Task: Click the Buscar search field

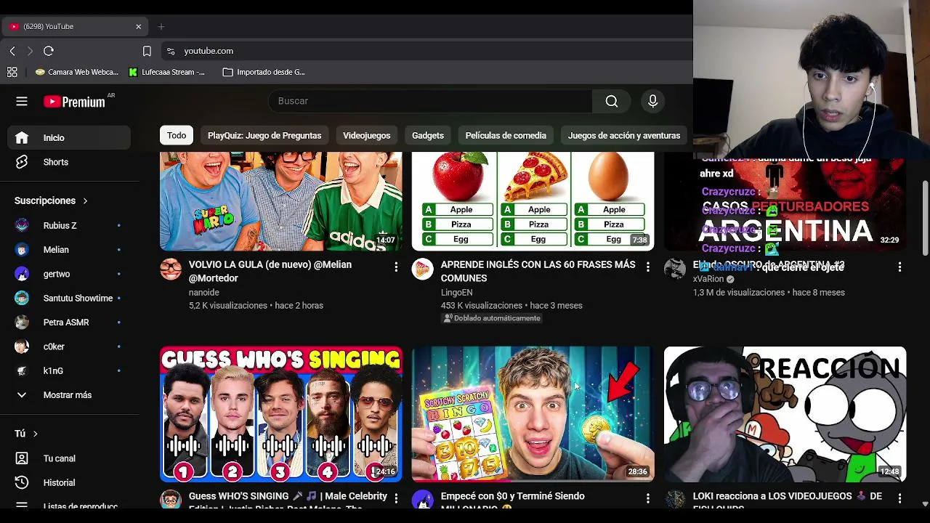Action: click(x=431, y=101)
